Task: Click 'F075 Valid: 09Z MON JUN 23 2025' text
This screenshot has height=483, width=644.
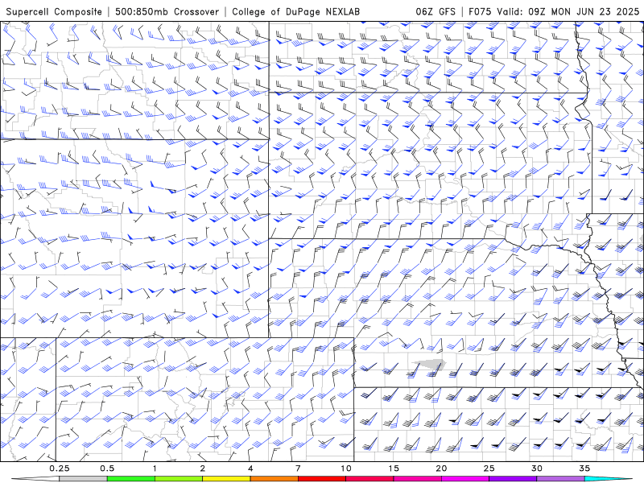Action: pyautogui.click(x=554, y=11)
